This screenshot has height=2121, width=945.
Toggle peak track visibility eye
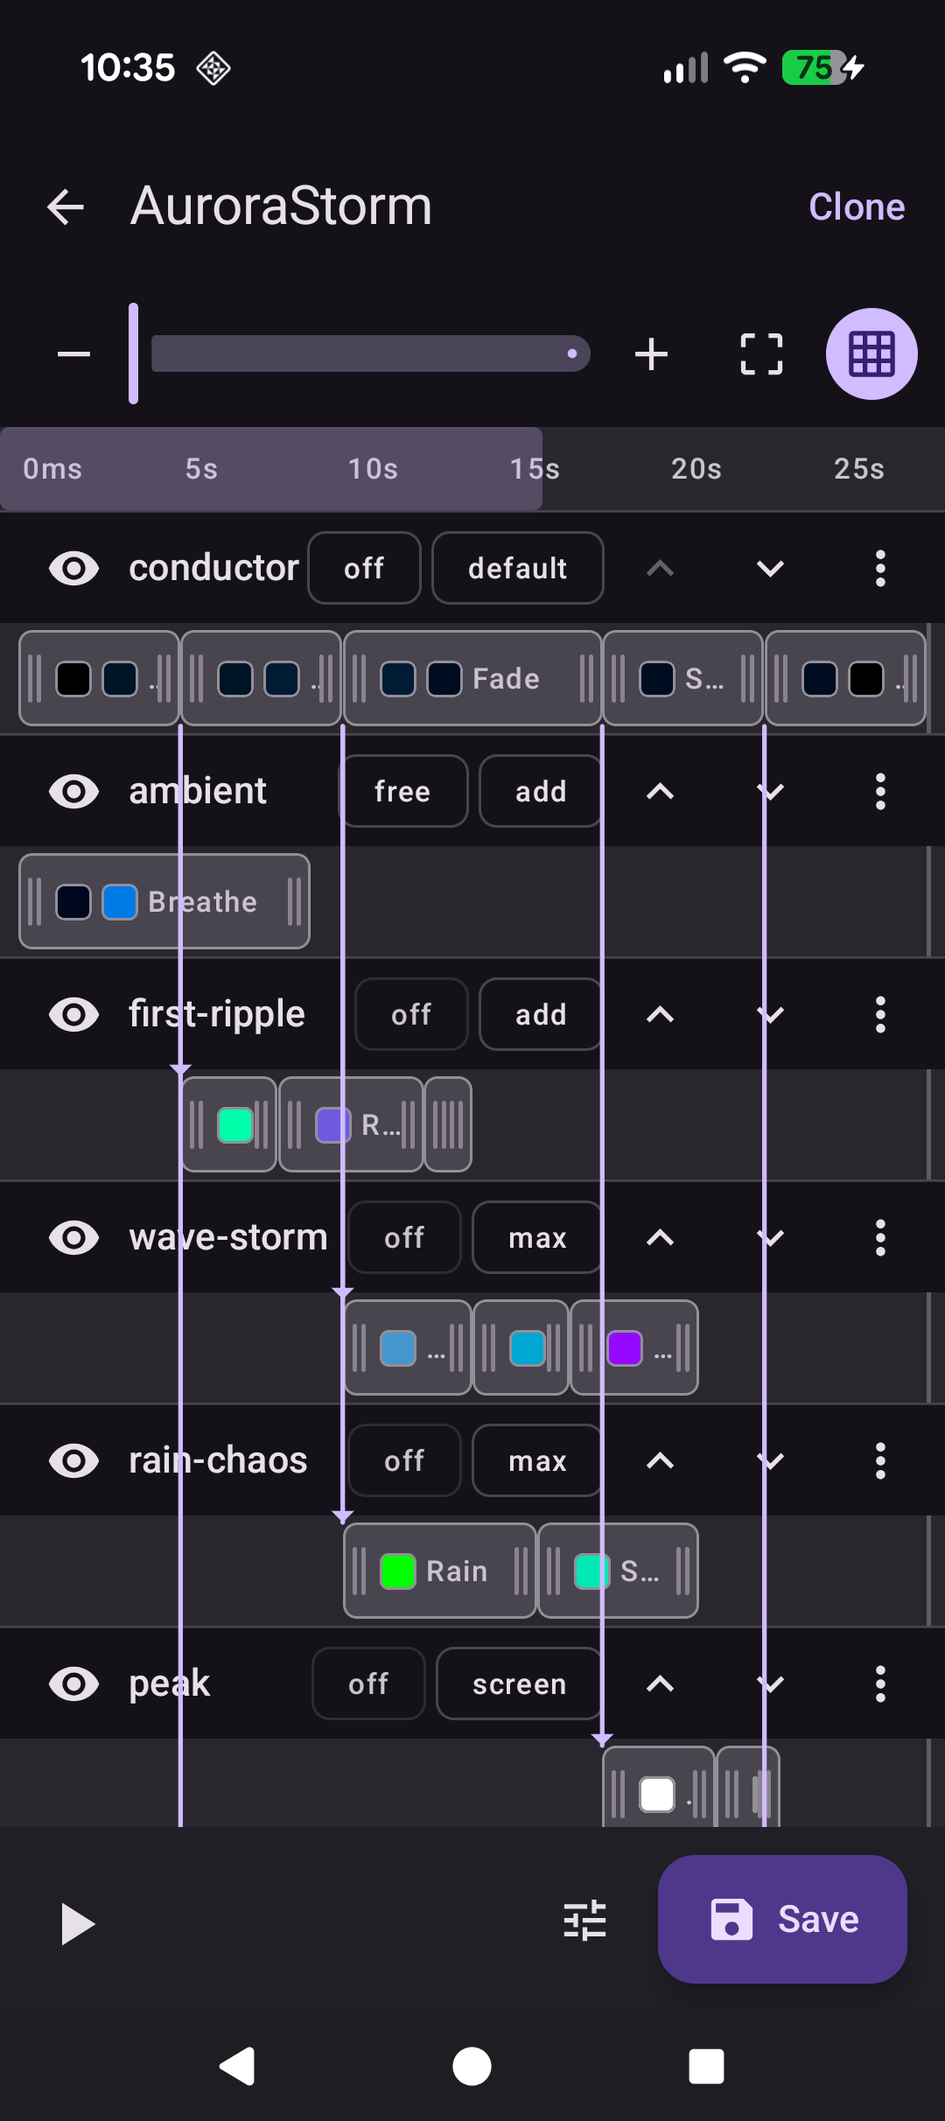pos(74,1684)
